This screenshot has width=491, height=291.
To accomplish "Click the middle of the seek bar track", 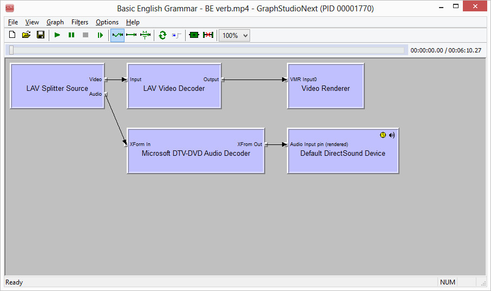I will [207, 50].
